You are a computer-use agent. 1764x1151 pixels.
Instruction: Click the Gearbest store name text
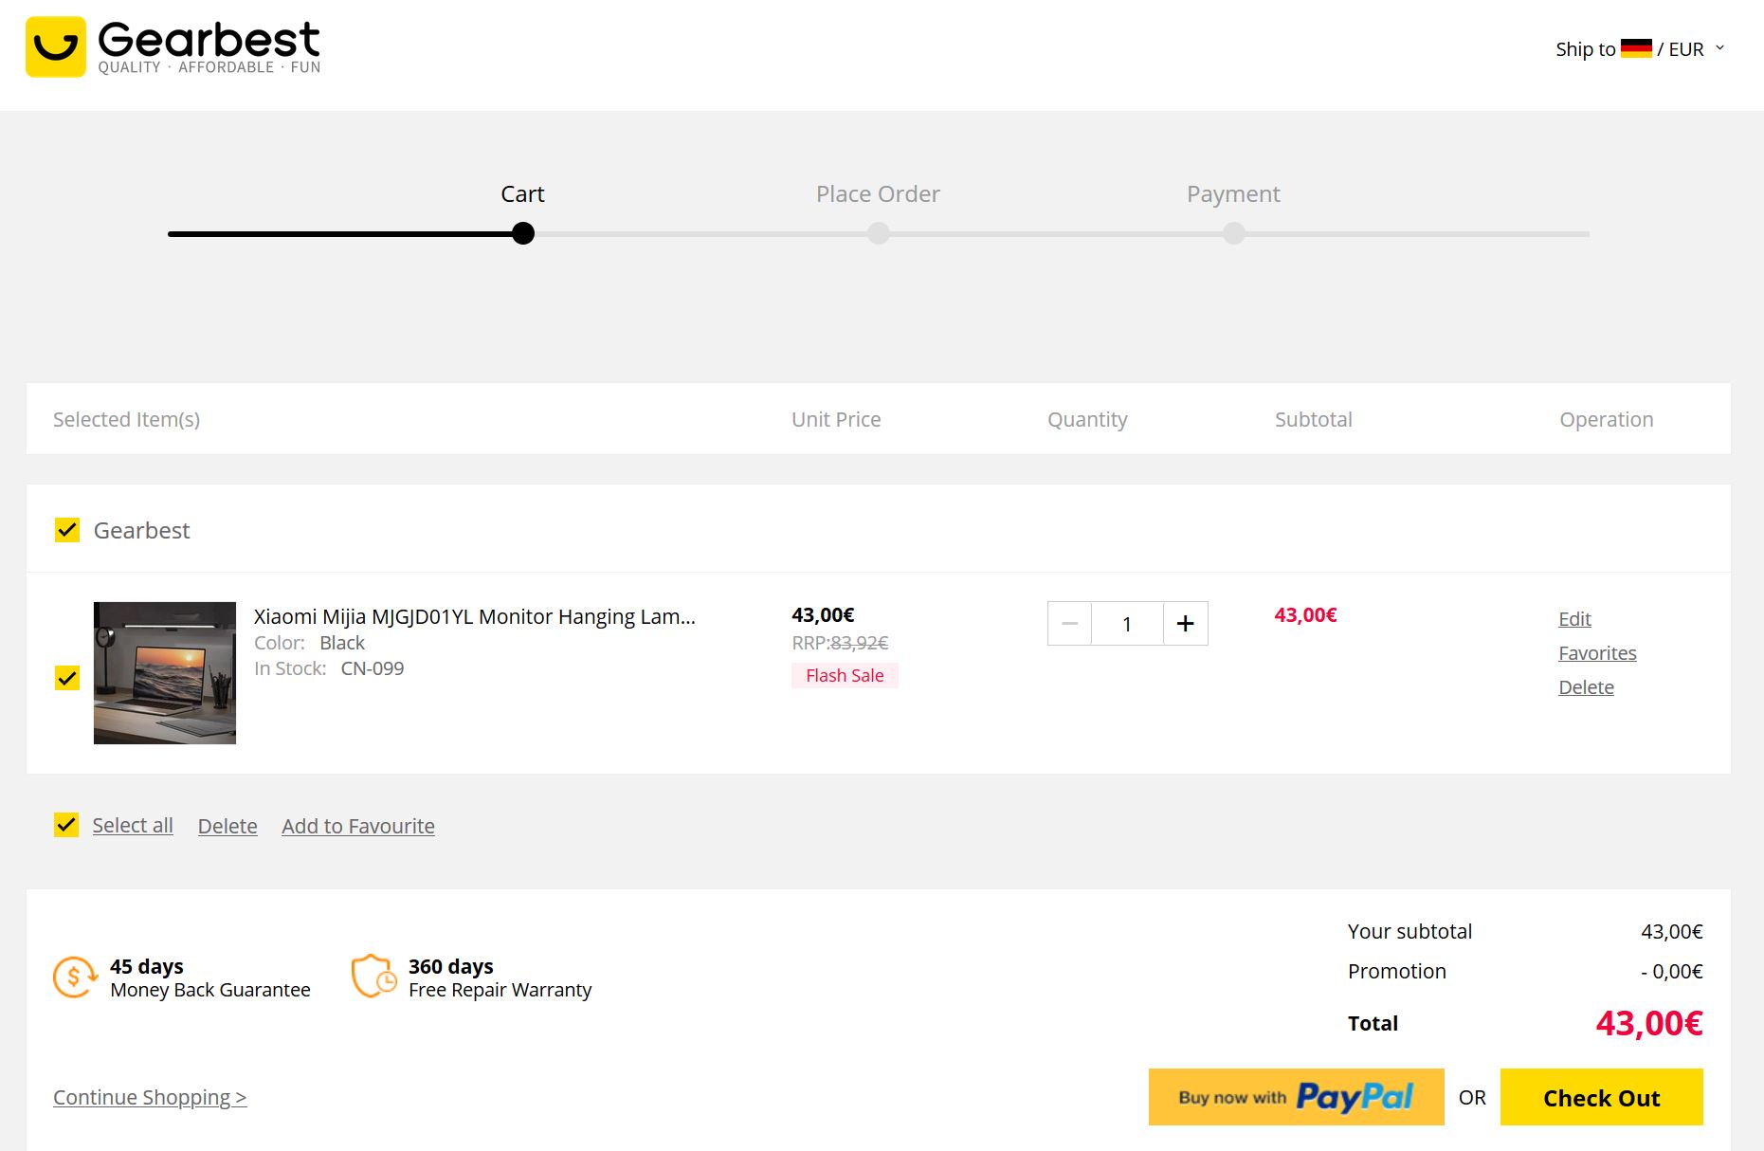(x=141, y=530)
